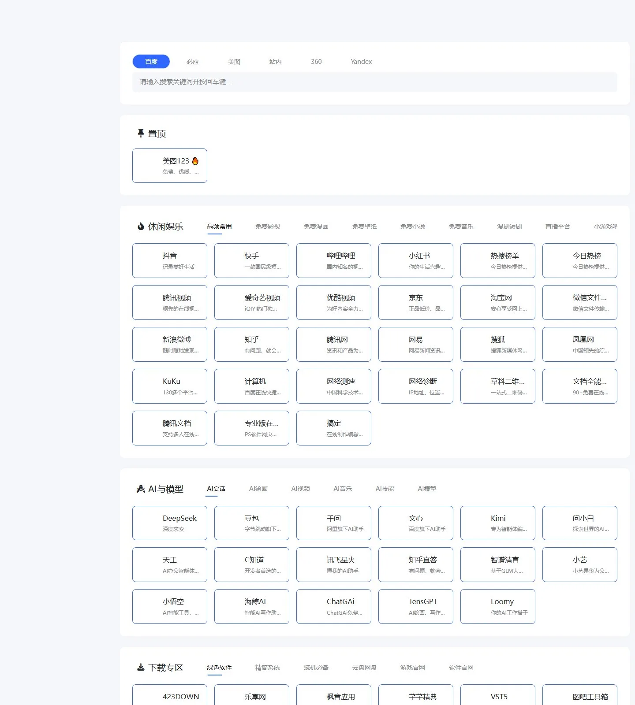Switch to the 精简系统 tab
Image resolution: width=635 pixels, height=705 pixels.
(x=268, y=668)
